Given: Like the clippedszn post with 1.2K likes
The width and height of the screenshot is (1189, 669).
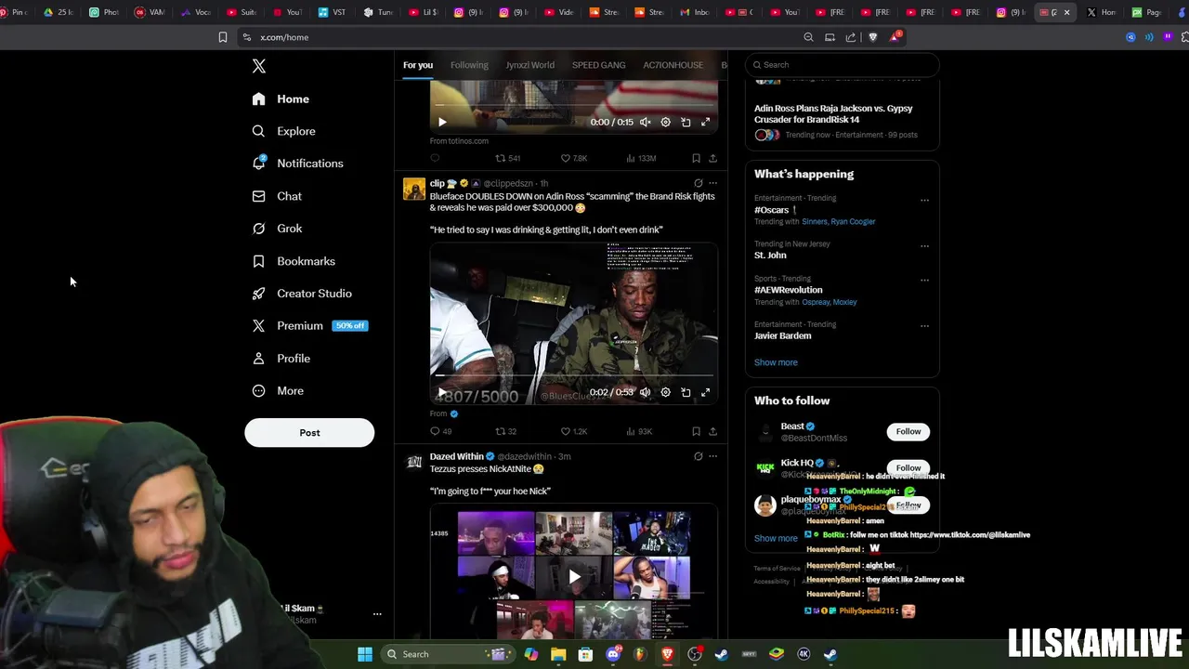Looking at the screenshot, I should [573, 431].
